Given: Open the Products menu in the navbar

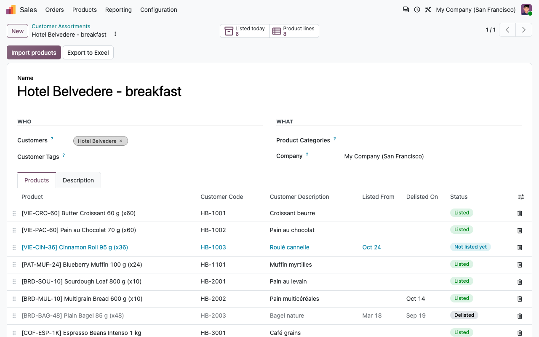Looking at the screenshot, I should [x=85, y=10].
